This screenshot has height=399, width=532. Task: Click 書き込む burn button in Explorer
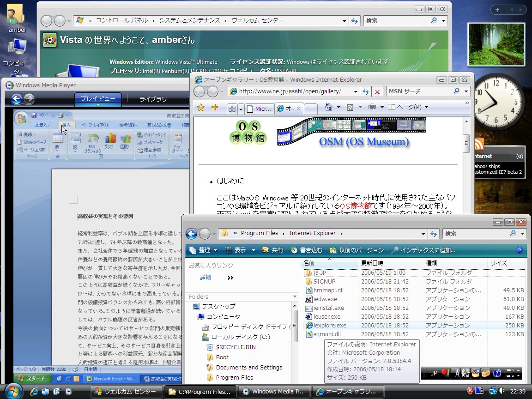click(306, 250)
